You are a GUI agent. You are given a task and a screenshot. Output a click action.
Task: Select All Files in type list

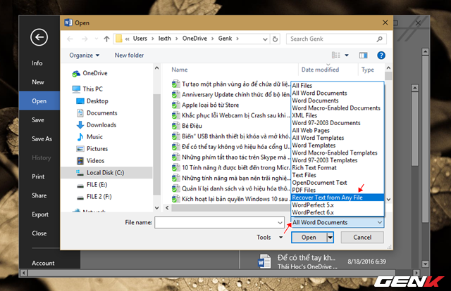338,86
